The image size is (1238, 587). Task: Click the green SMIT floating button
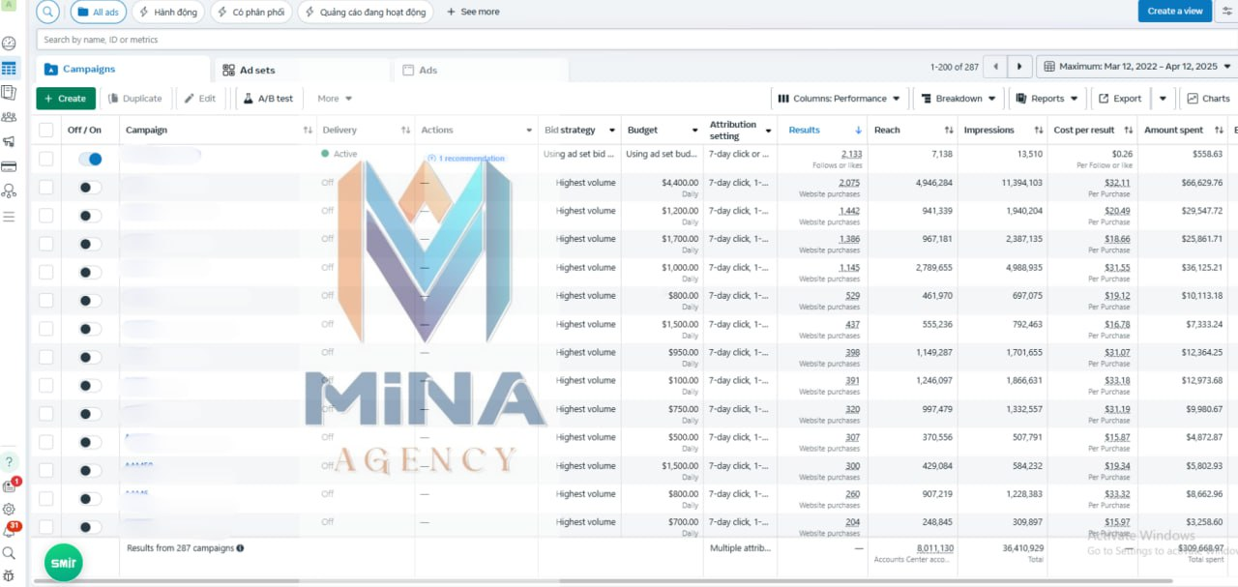[64, 563]
